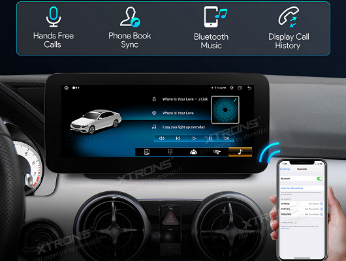Click the volume speaker control
346x261 pixels.
tap(162, 138)
